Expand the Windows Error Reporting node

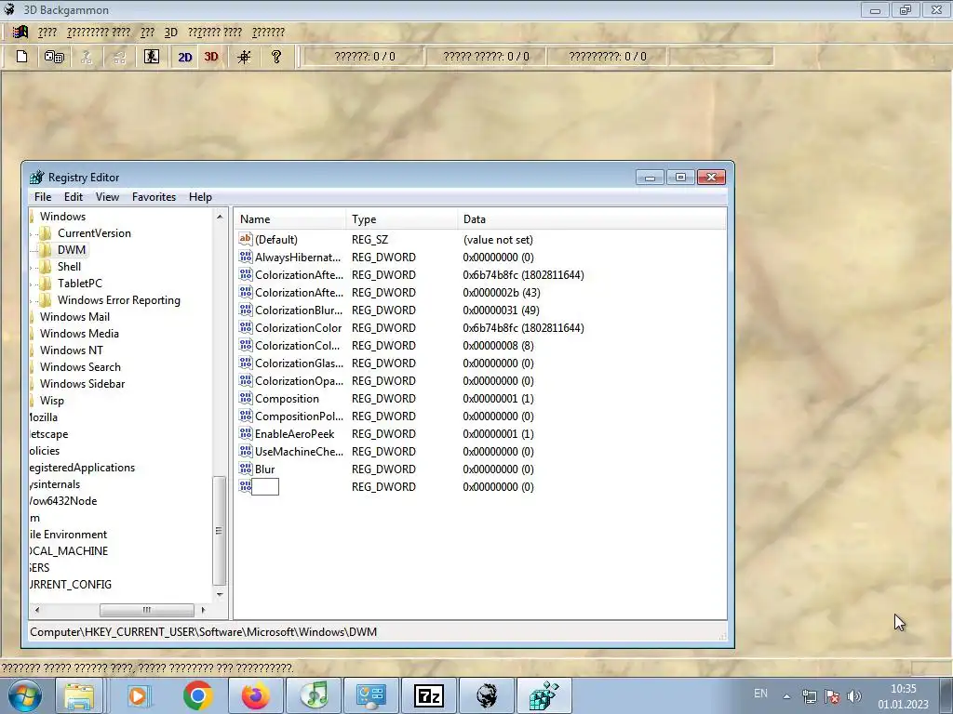(x=31, y=300)
